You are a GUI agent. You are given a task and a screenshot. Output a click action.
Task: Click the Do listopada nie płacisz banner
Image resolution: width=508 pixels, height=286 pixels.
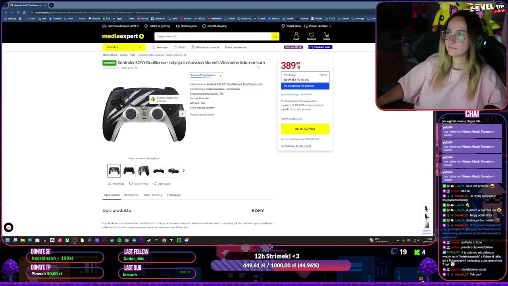[x=305, y=86]
